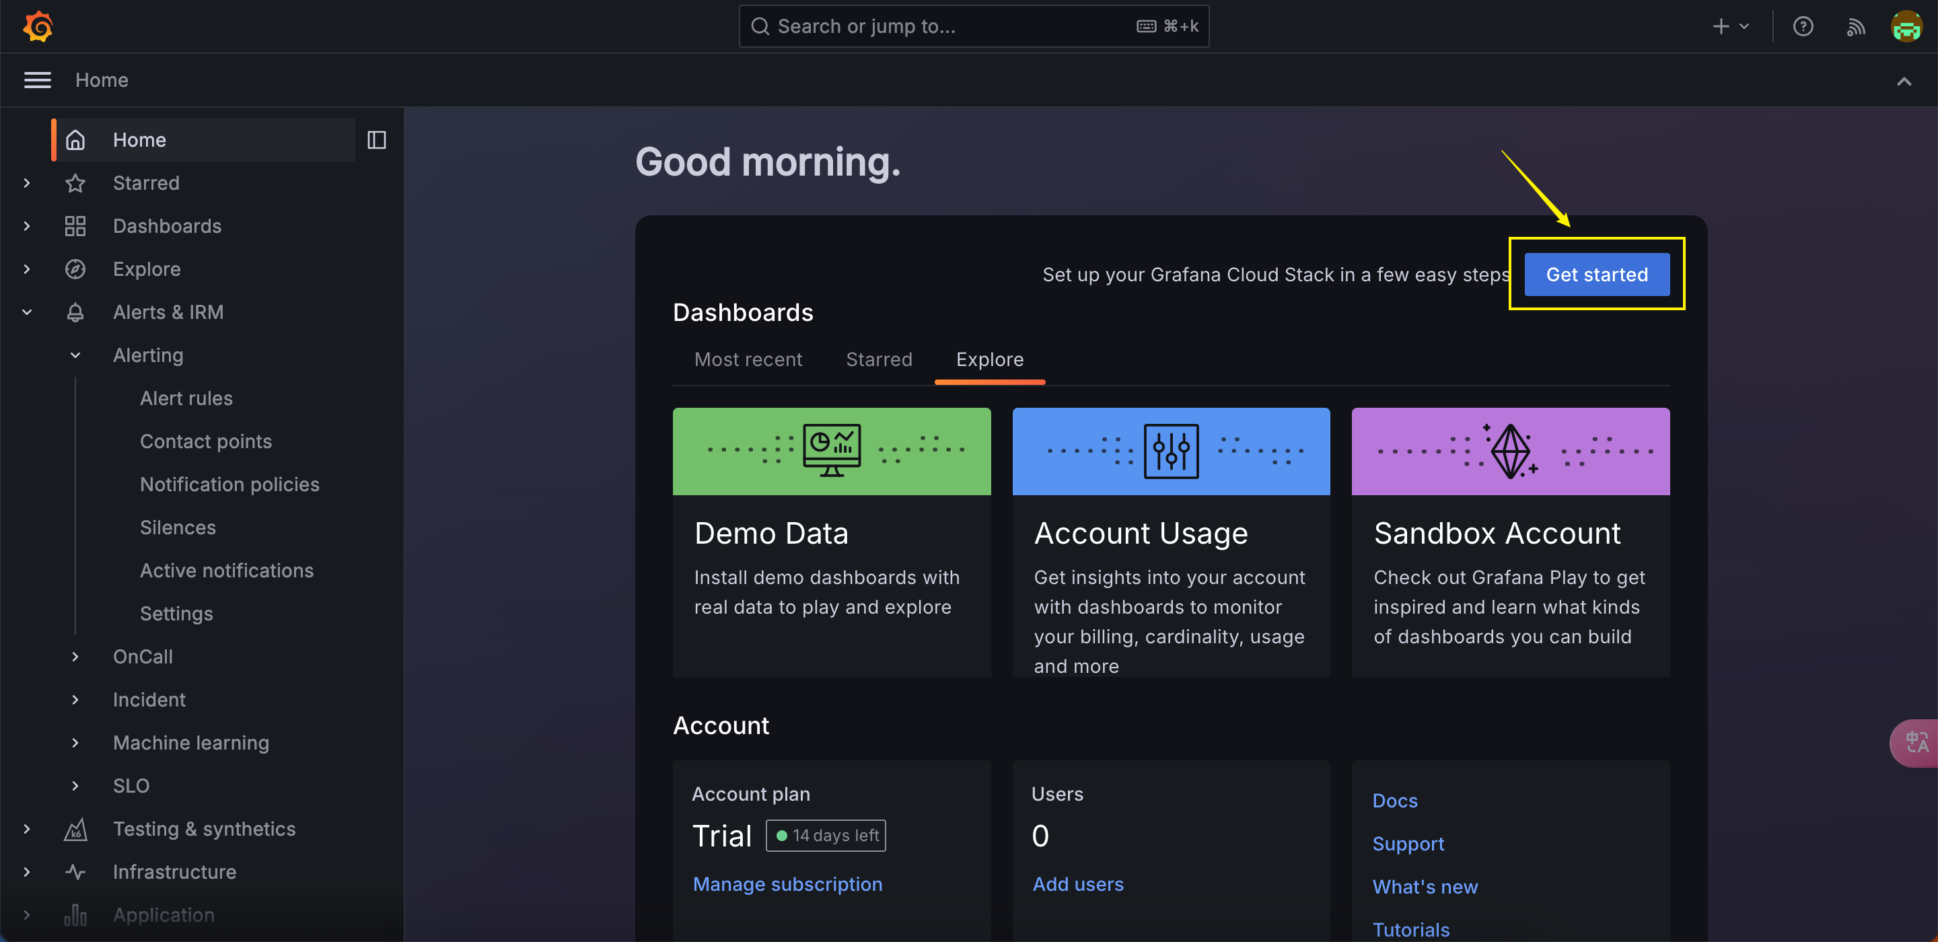Expand the Explore section chevron
Image resolution: width=1938 pixels, height=942 pixels.
(27, 268)
